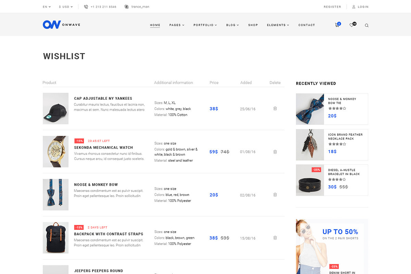Screen dimensions: 411x274
Task: Click the Delete column header
Action: (275, 83)
